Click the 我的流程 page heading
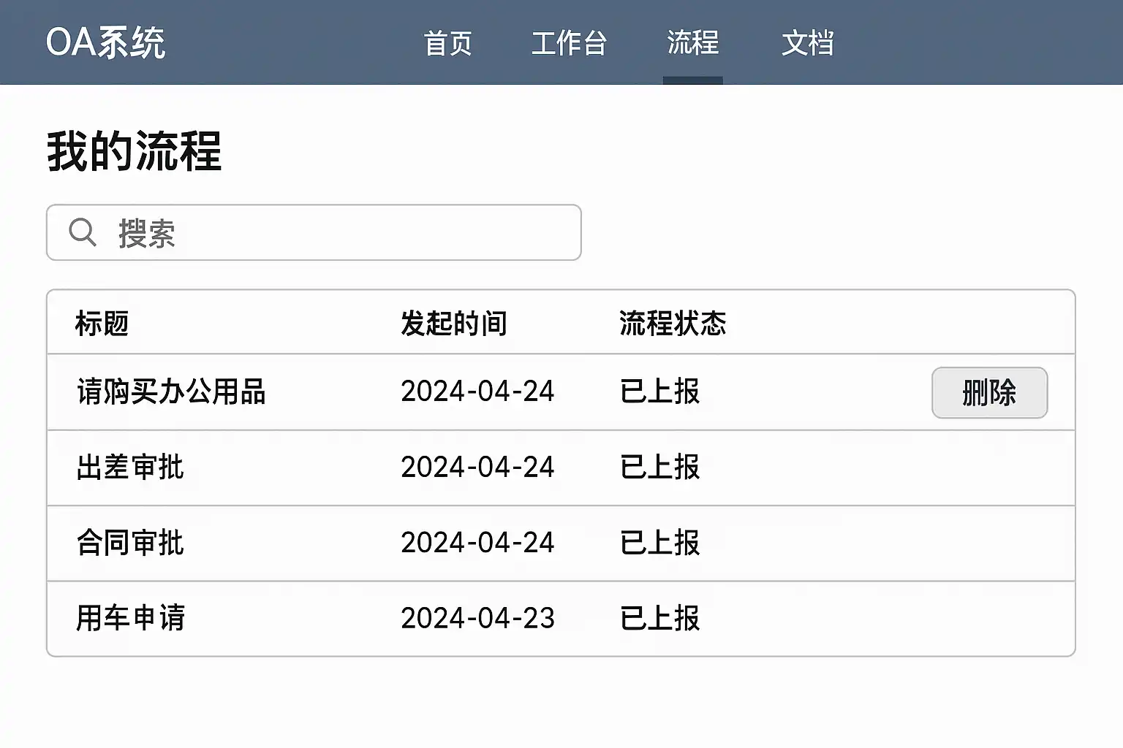1123x748 pixels. 134,151
